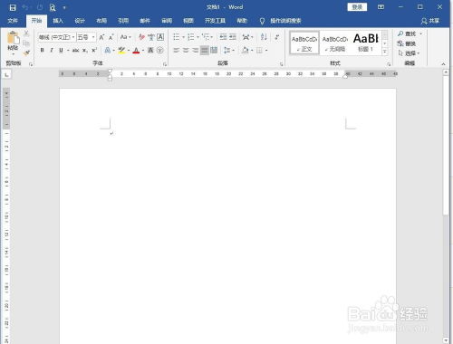Click the numbered list icon
Viewport: 453px width, 344px height.
pyautogui.click(x=191, y=37)
